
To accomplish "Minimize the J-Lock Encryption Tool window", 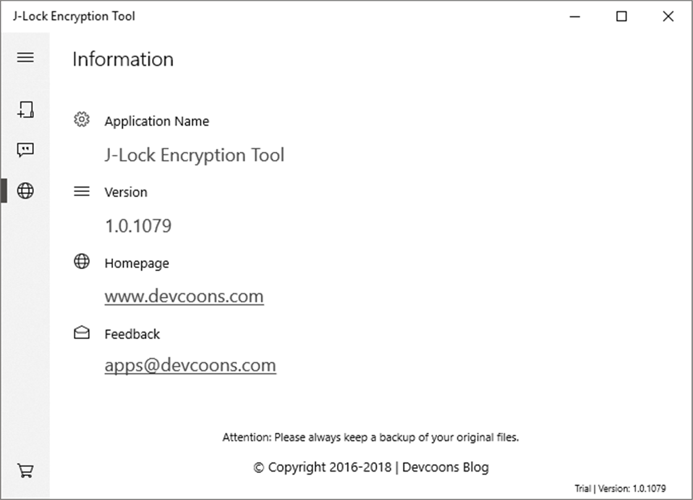I will [576, 17].
